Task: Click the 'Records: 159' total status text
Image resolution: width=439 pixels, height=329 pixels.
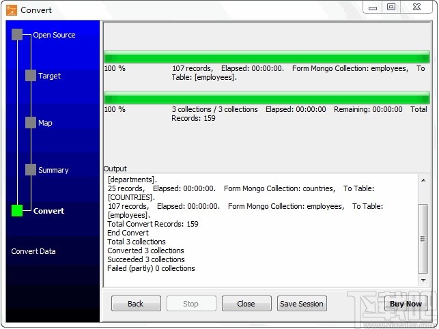Action: click(193, 118)
